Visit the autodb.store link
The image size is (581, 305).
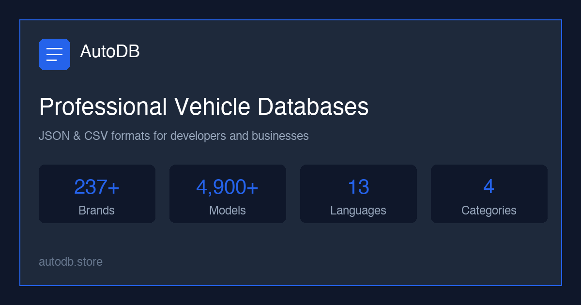[71, 262]
